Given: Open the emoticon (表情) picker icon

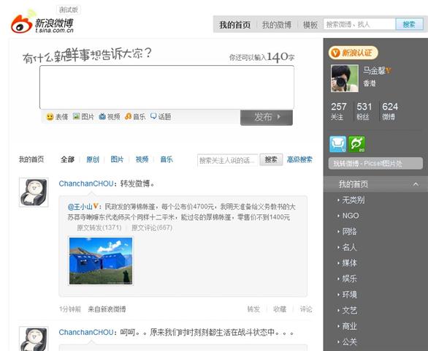Looking at the screenshot, I should [x=50, y=117].
